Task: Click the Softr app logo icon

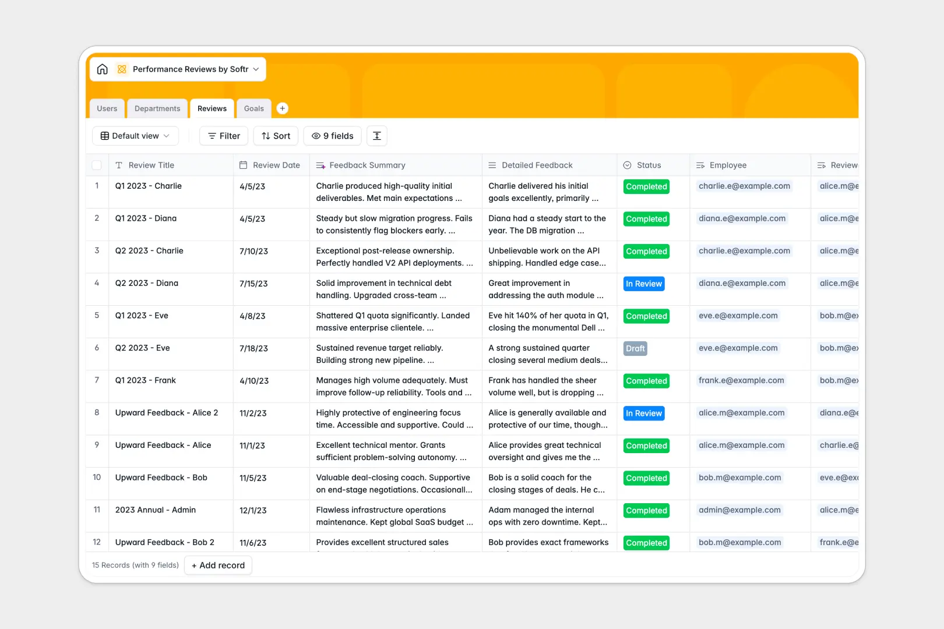Action: (122, 69)
